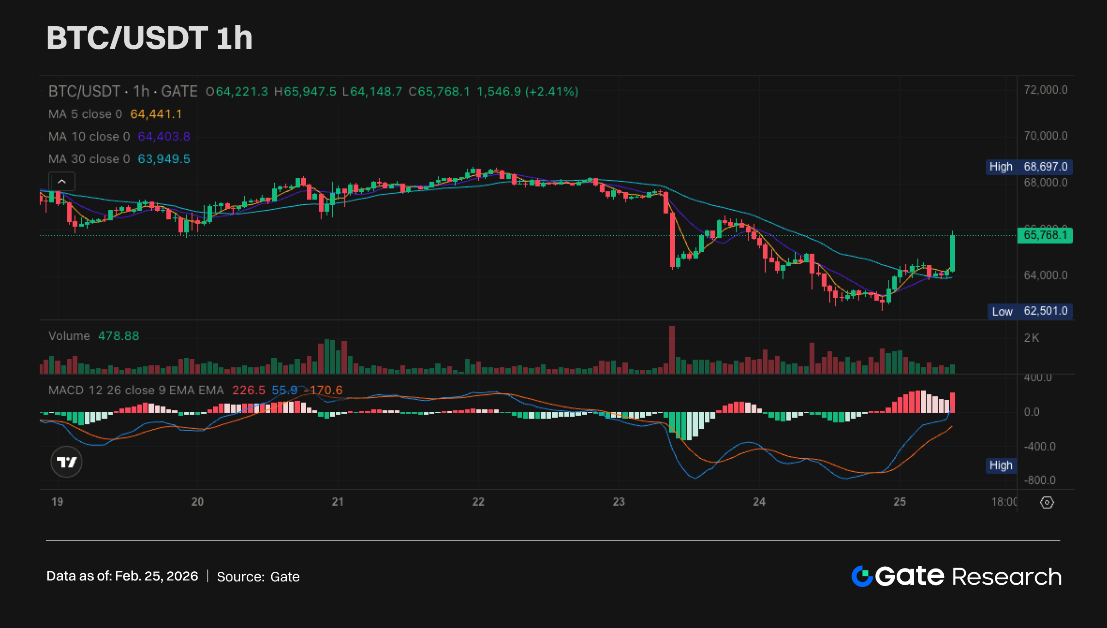Click the Gate Research logo

[x=956, y=576]
